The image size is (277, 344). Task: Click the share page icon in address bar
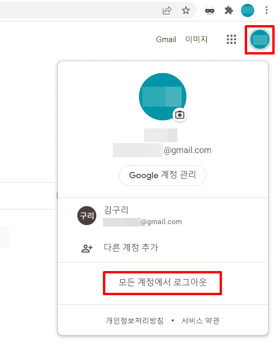click(167, 10)
